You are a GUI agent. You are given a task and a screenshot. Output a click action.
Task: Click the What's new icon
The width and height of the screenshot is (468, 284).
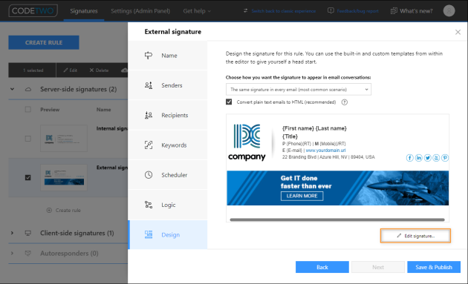click(394, 11)
